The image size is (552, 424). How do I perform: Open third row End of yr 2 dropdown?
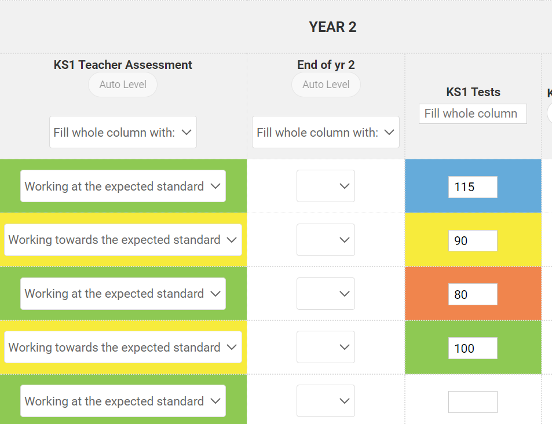(326, 294)
